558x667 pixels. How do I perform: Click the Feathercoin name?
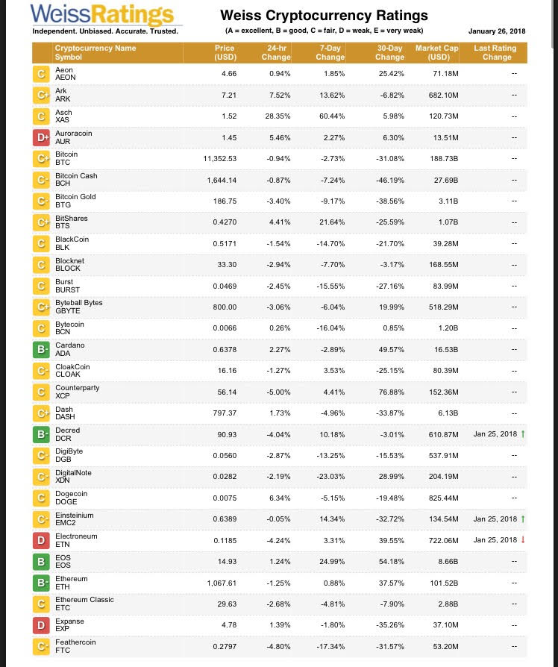click(75, 642)
